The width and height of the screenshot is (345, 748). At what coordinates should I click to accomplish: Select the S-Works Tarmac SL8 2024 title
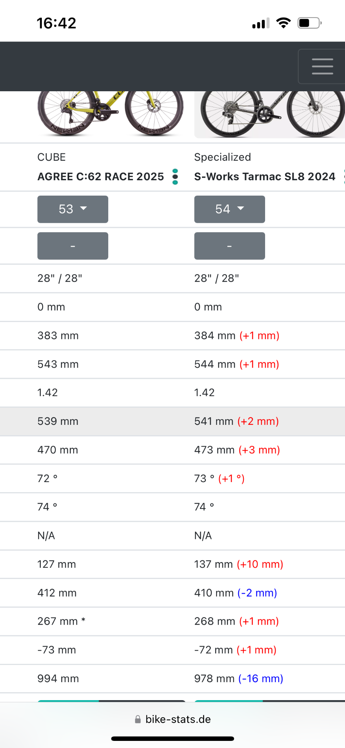pos(265,177)
